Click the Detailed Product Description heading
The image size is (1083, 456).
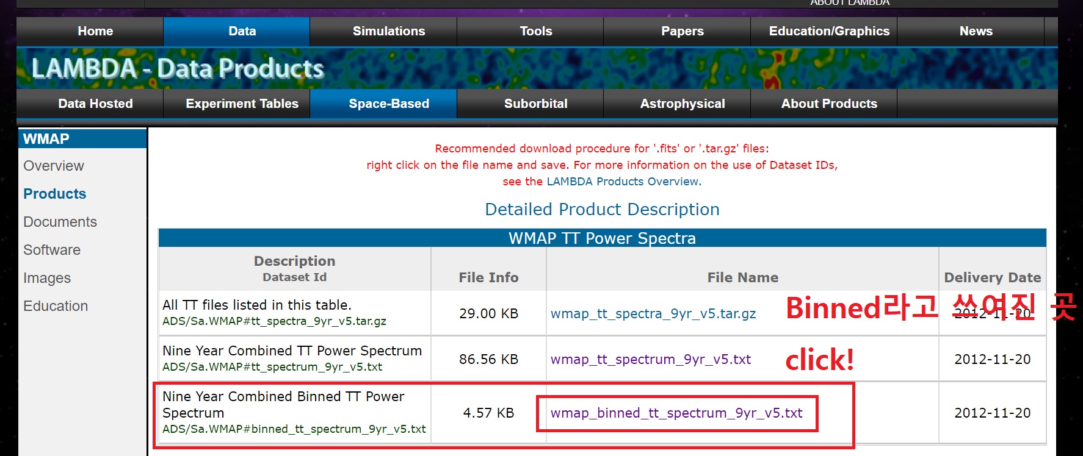pyautogui.click(x=602, y=209)
